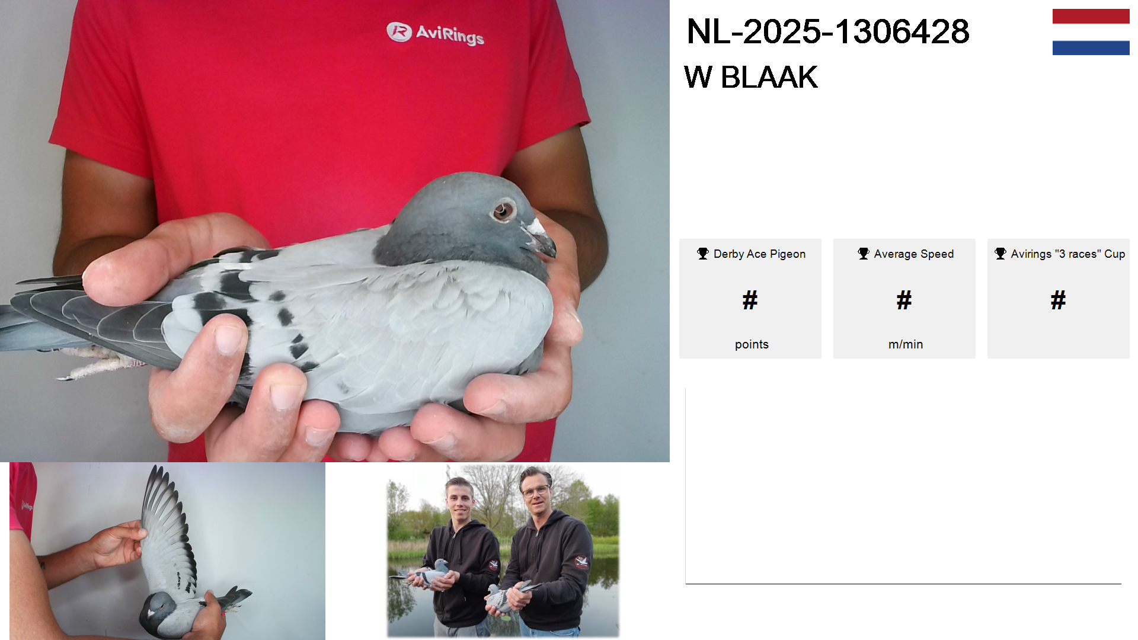Click the Avirings 3 races Cup trophy icon
Image resolution: width=1138 pixels, height=640 pixels.
[1000, 254]
